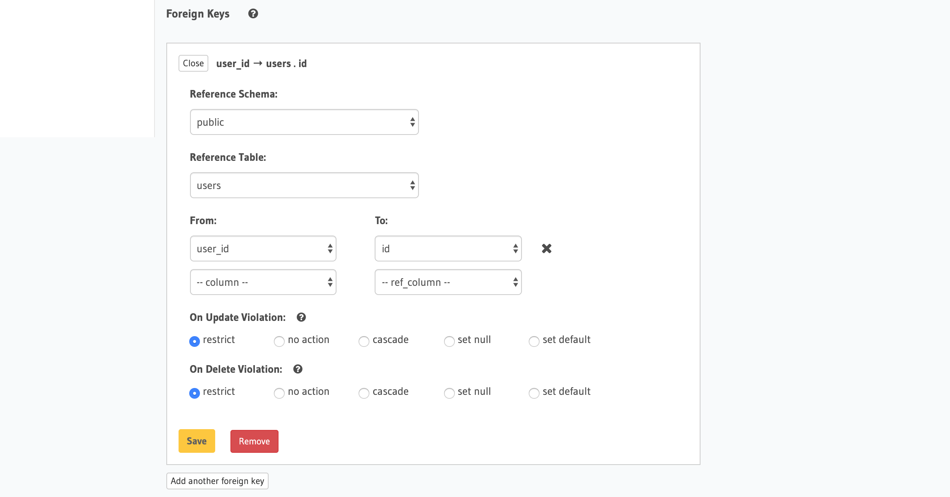Image resolution: width=950 pixels, height=497 pixels.
Task: Click the Foreign Keys help icon
Action: 253,14
